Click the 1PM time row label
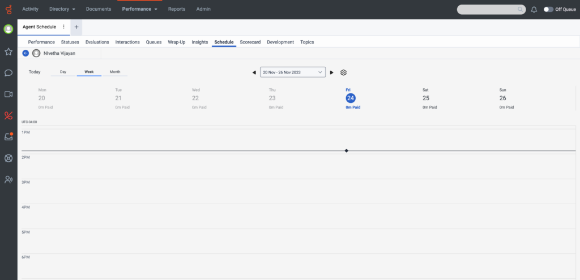The height and width of the screenshot is (280, 580). pos(26,132)
